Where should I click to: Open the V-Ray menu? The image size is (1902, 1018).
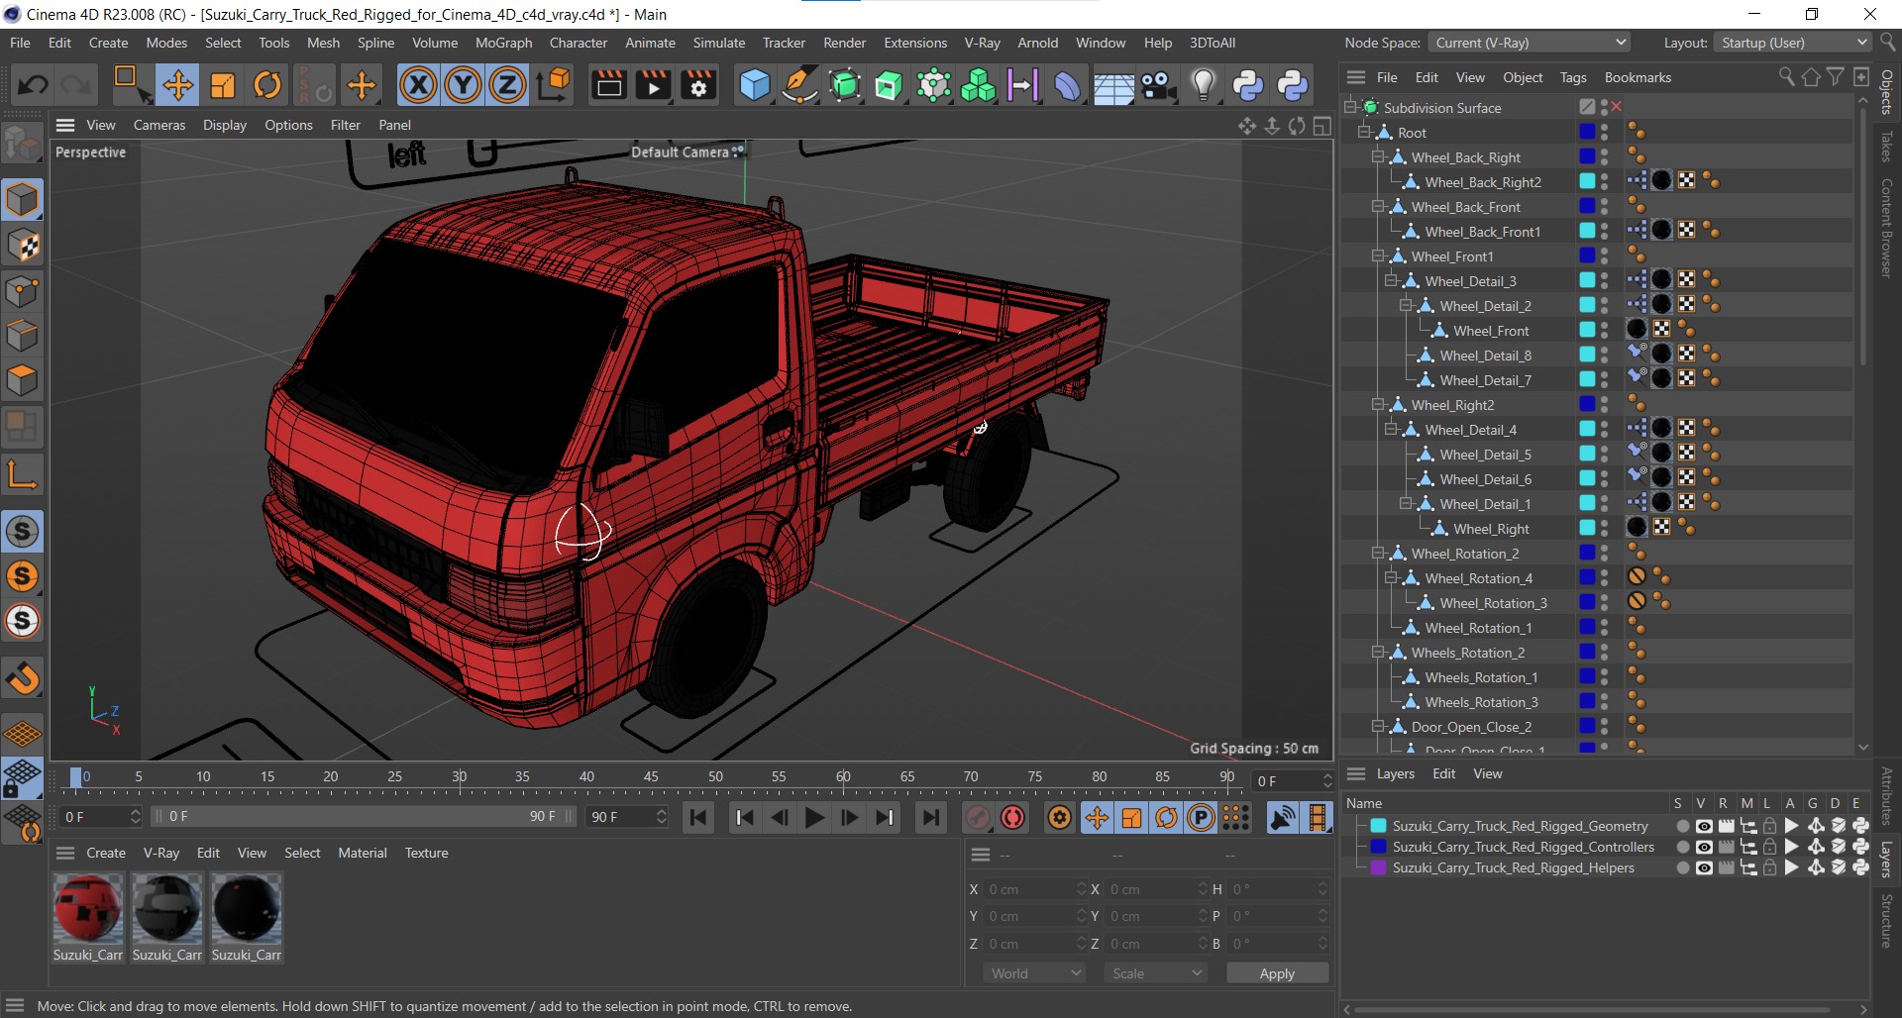click(x=982, y=43)
